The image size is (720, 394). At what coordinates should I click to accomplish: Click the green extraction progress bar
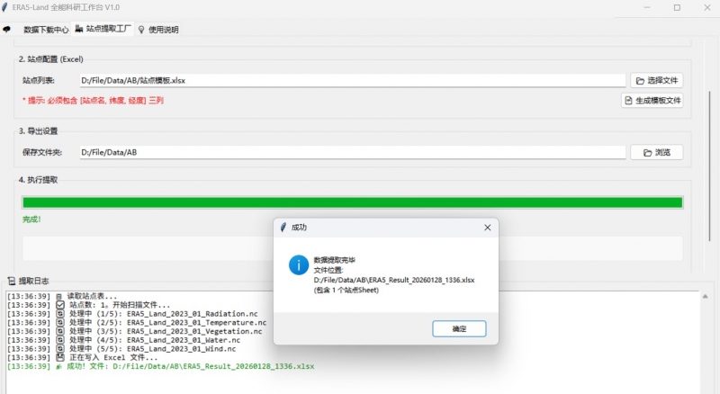pyautogui.click(x=352, y=202)
